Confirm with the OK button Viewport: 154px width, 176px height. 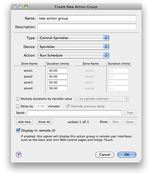pyautogui.click(x=127, y=155)
